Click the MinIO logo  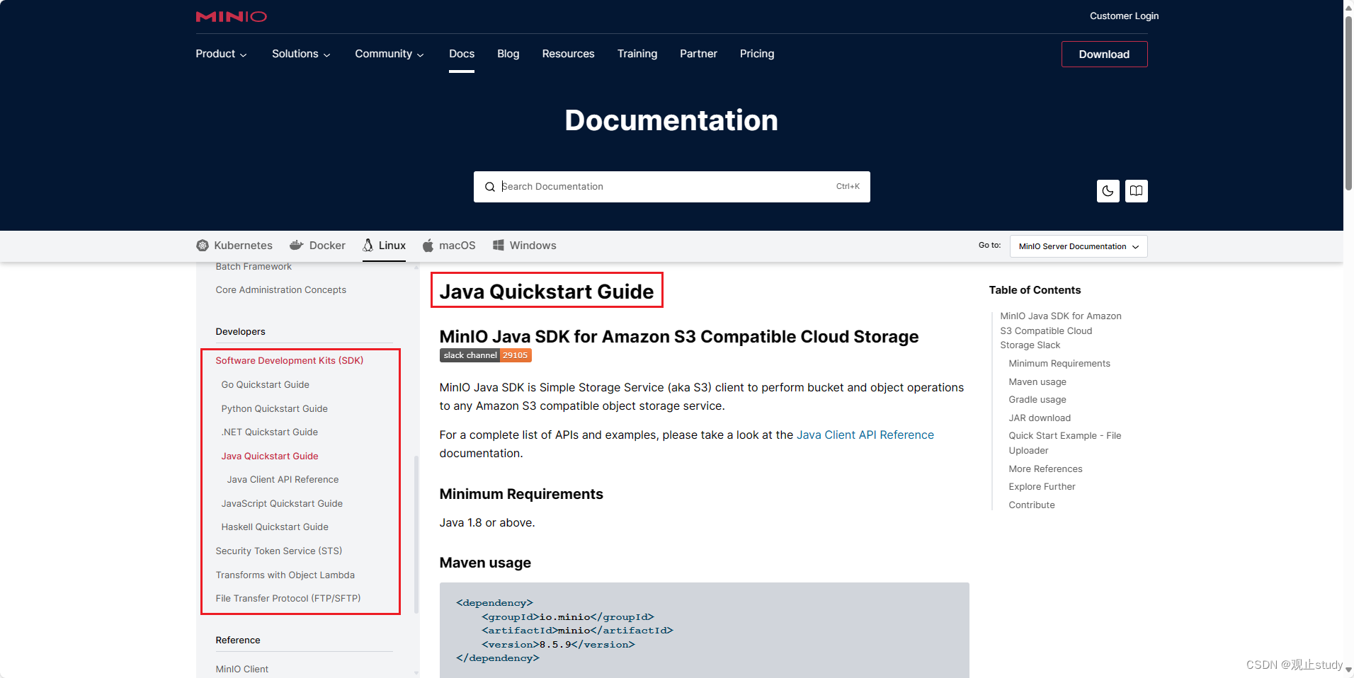coord(231,16)
